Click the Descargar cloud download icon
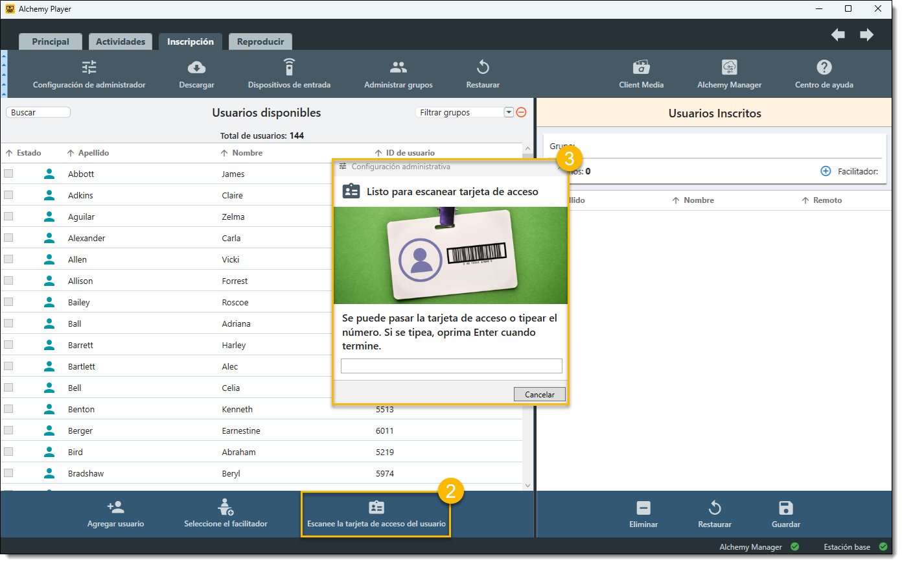The height and width of the screenshot is (564, 902). coord(196,67)
